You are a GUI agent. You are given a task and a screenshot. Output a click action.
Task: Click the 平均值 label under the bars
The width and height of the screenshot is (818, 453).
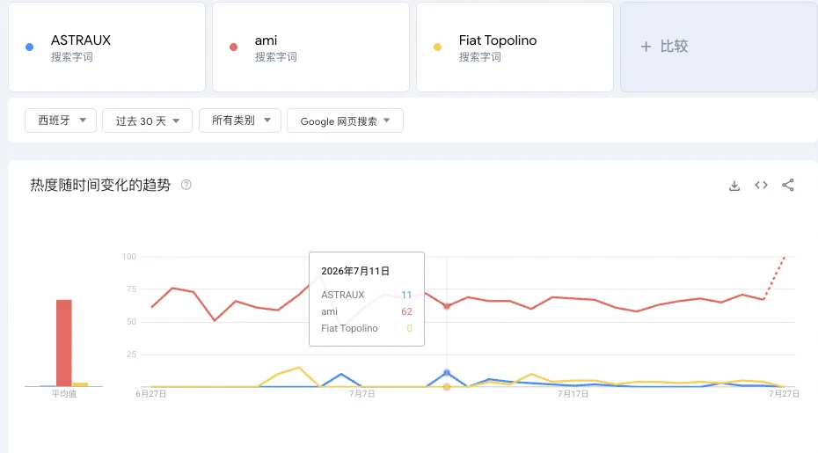(x=64, y=393)
